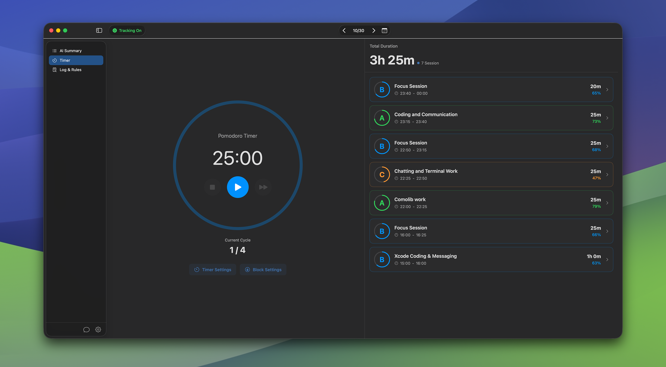Toggle Tracking On status

point(127,30)
